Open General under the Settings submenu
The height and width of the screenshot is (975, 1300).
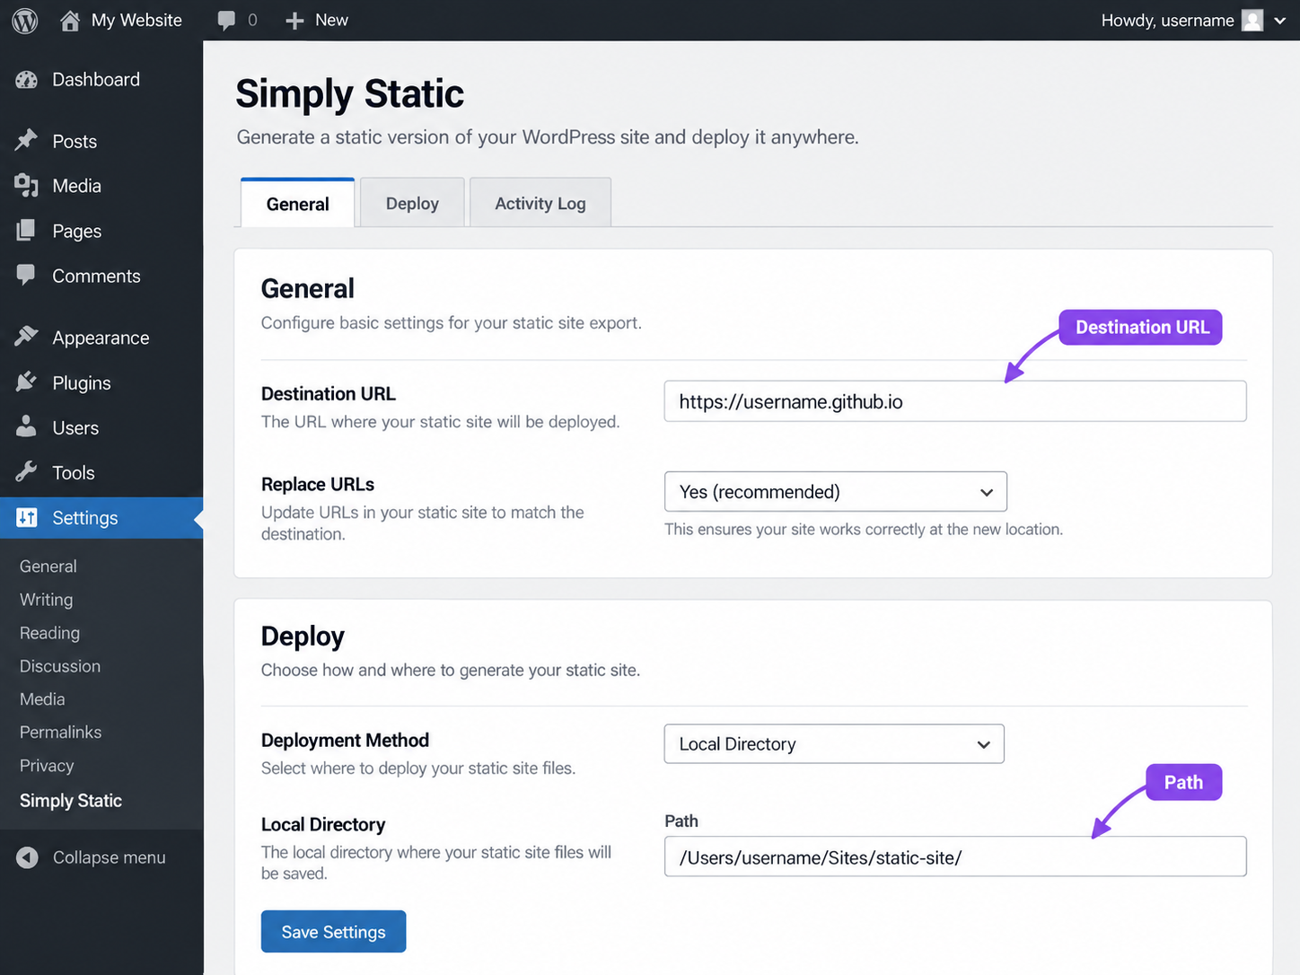[48, 566]
